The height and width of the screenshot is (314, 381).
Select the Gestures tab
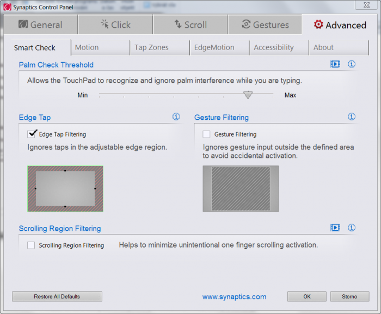pos(265,25)
